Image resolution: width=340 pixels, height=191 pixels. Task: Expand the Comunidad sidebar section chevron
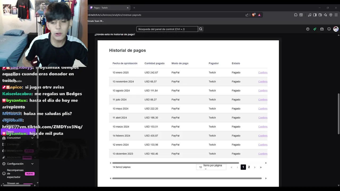[32, 138]
